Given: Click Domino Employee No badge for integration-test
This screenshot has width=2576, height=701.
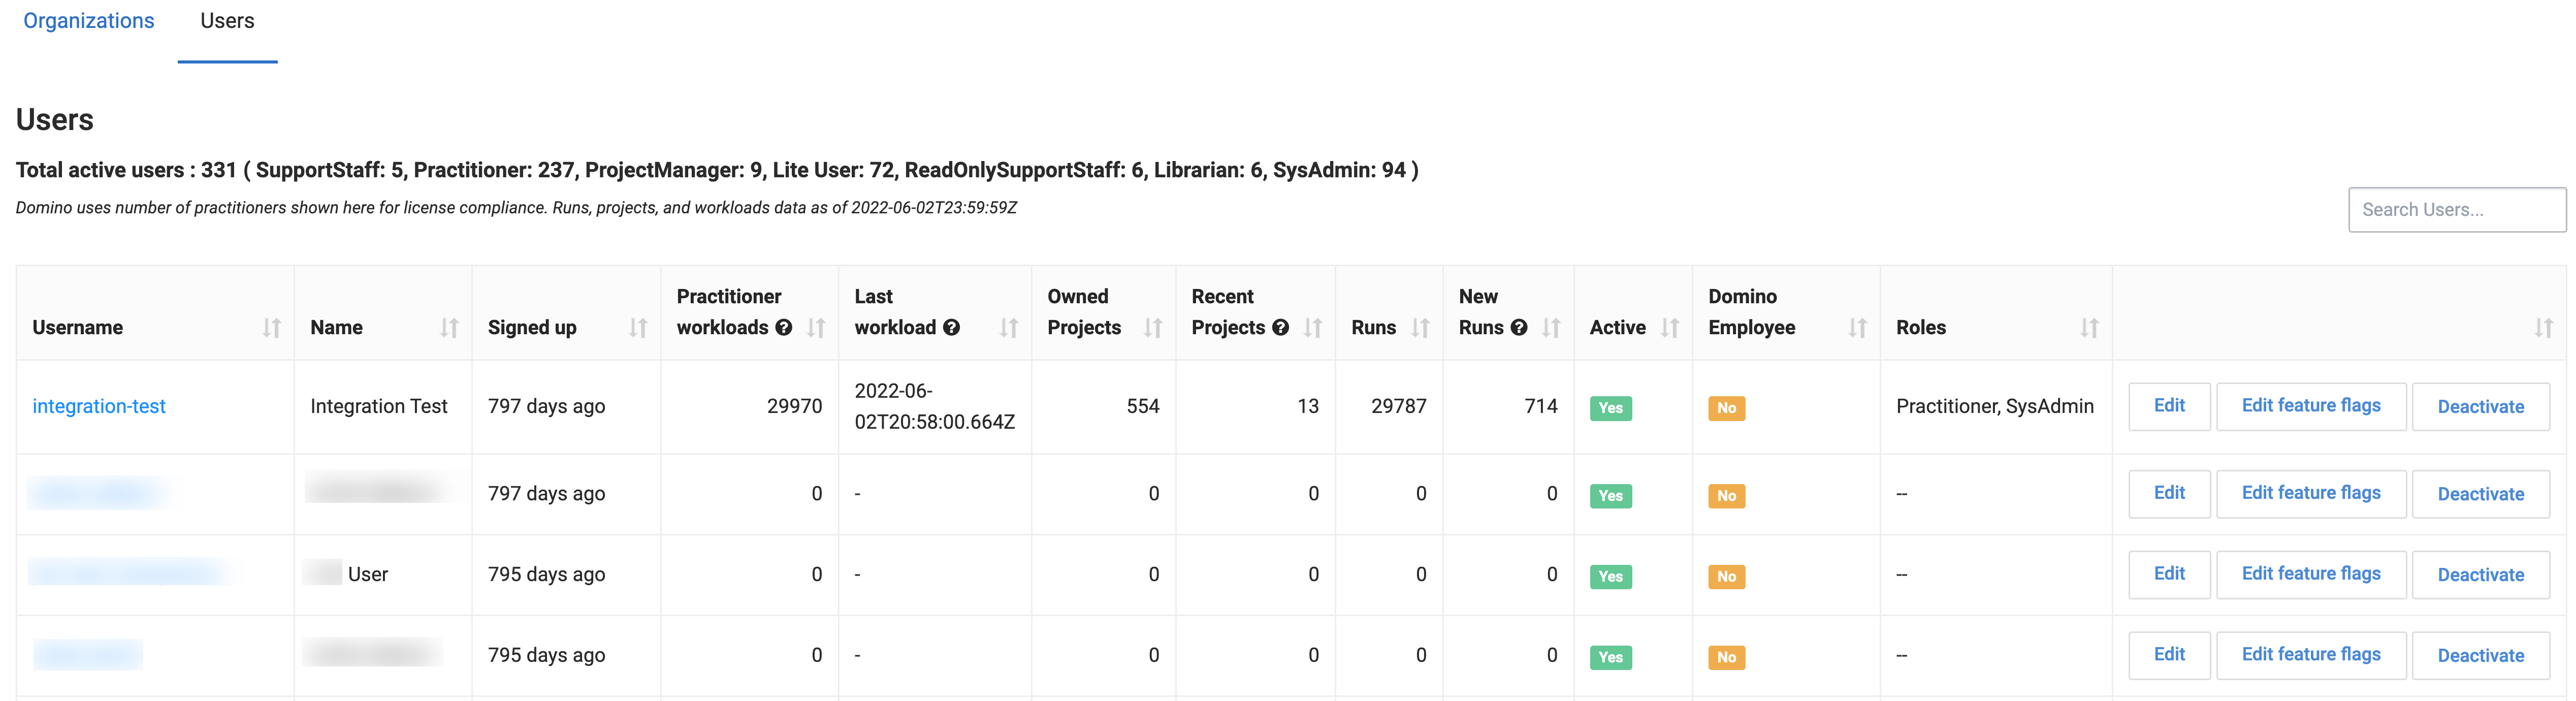Looking at the screenshot, I should (1726, 408).
